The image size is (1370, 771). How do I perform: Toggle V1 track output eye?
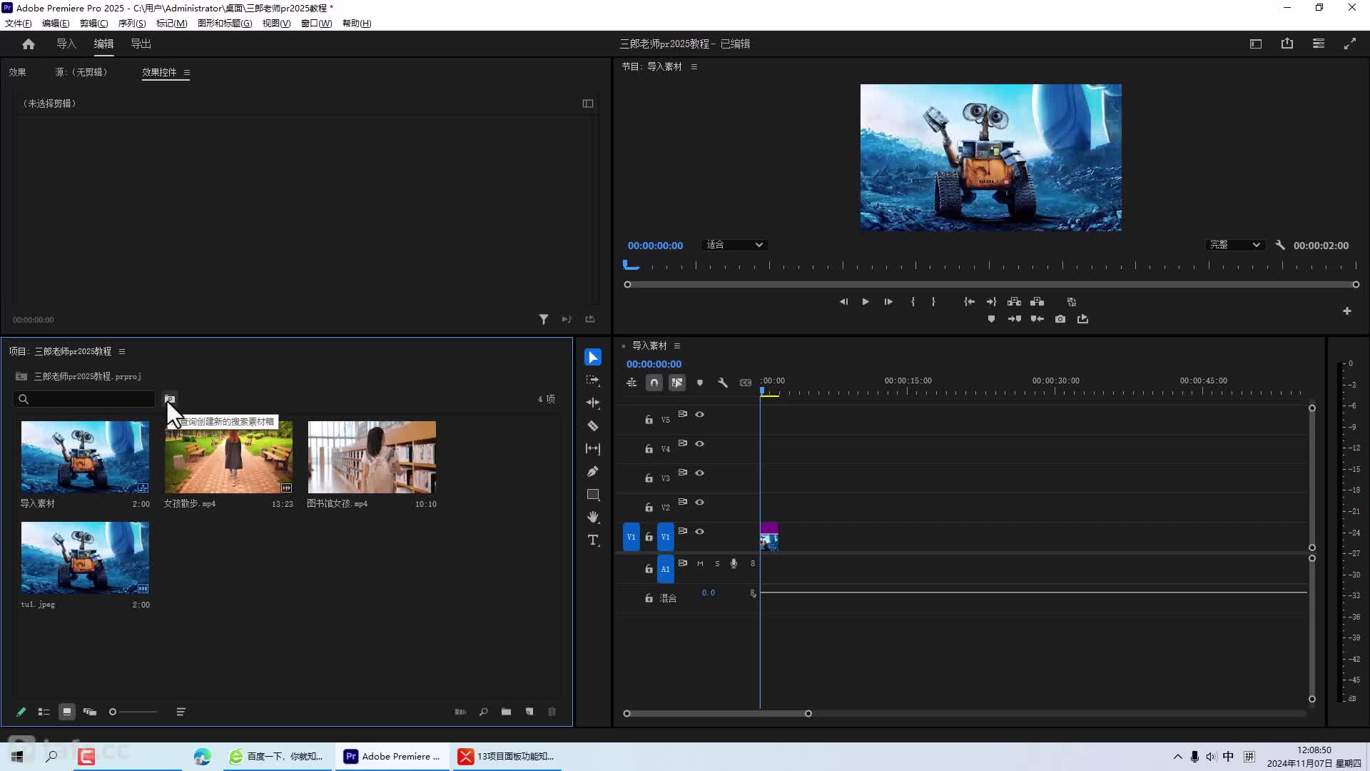tap(700, 531)
